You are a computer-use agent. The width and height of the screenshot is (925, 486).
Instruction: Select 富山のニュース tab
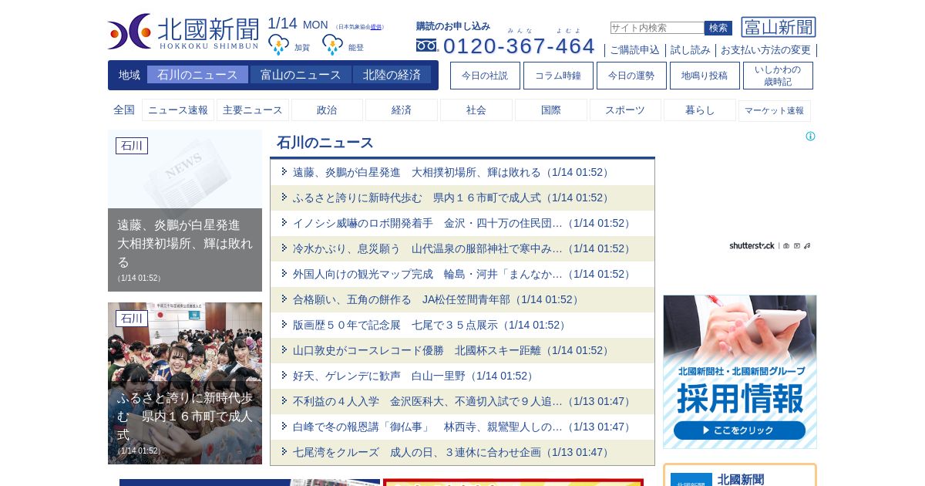pos(301,75)
